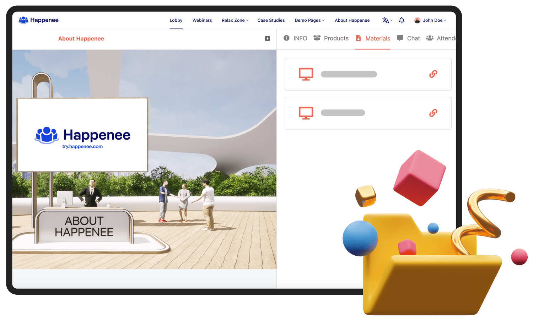
Task: Open the partially visible Attendees tab
Action: 441,38
